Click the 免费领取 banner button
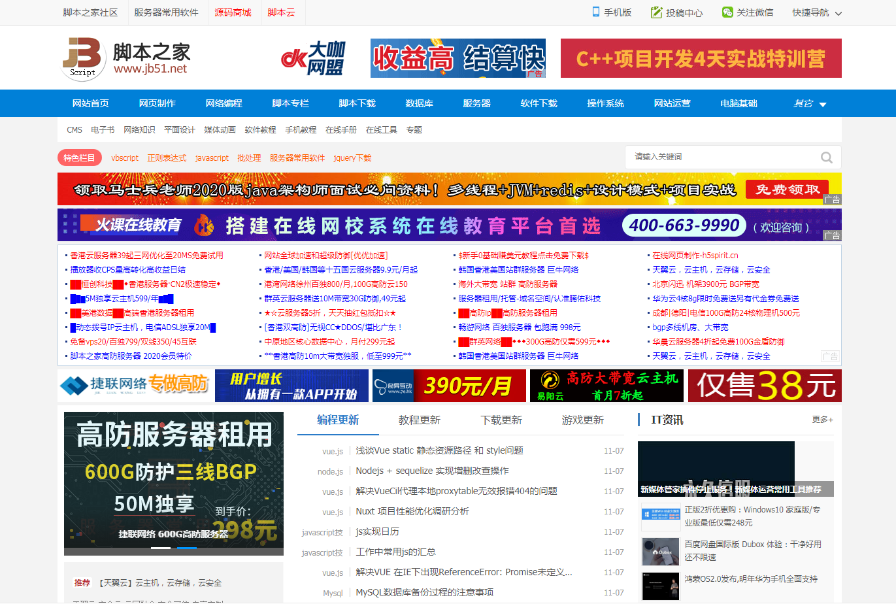The width and height of the screenshot is (896, 604). coord(787,190)
